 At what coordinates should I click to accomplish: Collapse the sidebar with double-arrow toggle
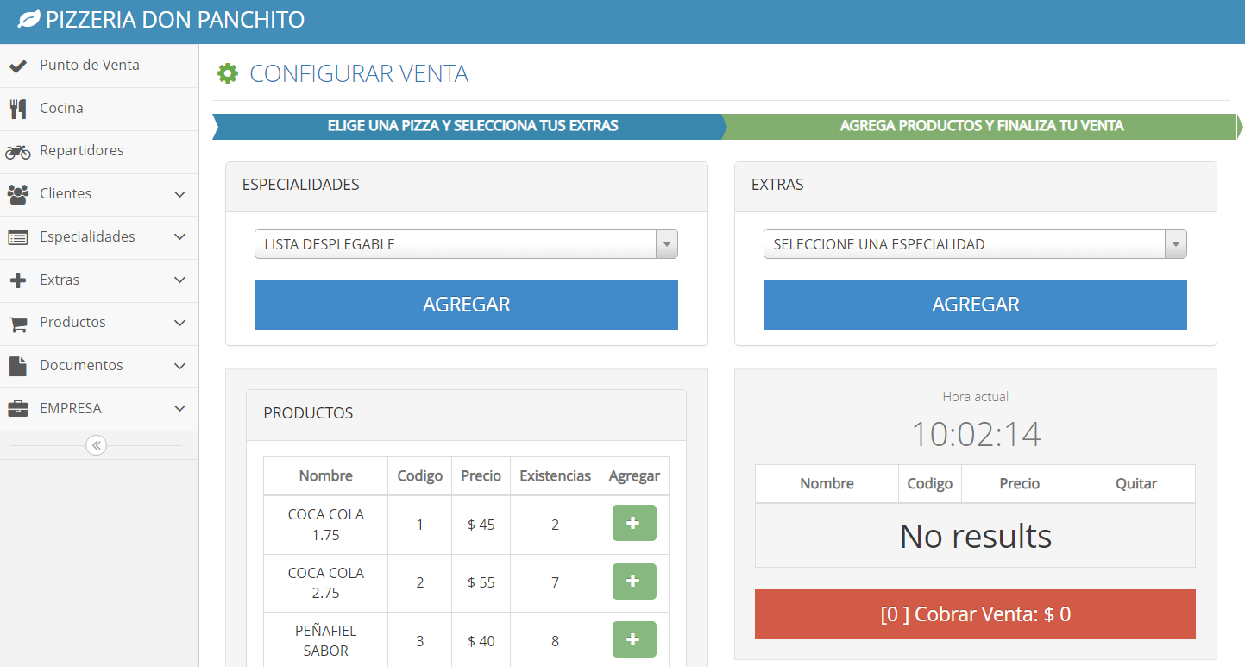tap(96, 446)
